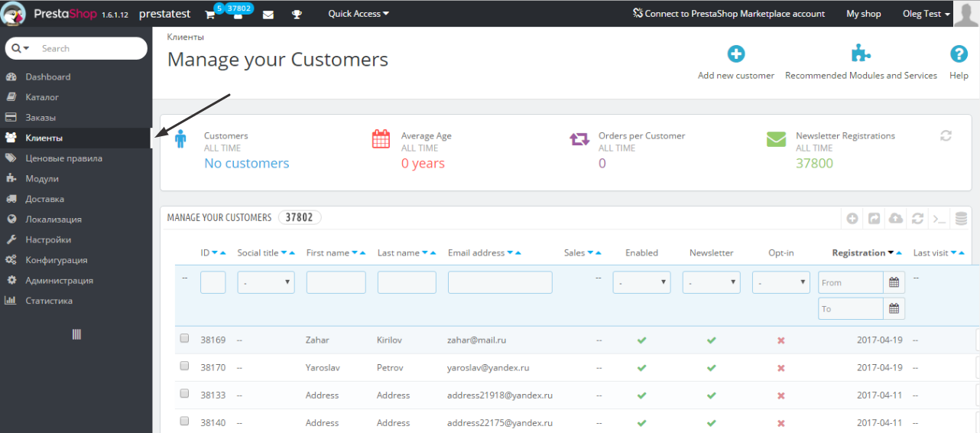Expand the Social title filter dropdown
This screenshot has width=980, height=433.
(x=266, y=282)
